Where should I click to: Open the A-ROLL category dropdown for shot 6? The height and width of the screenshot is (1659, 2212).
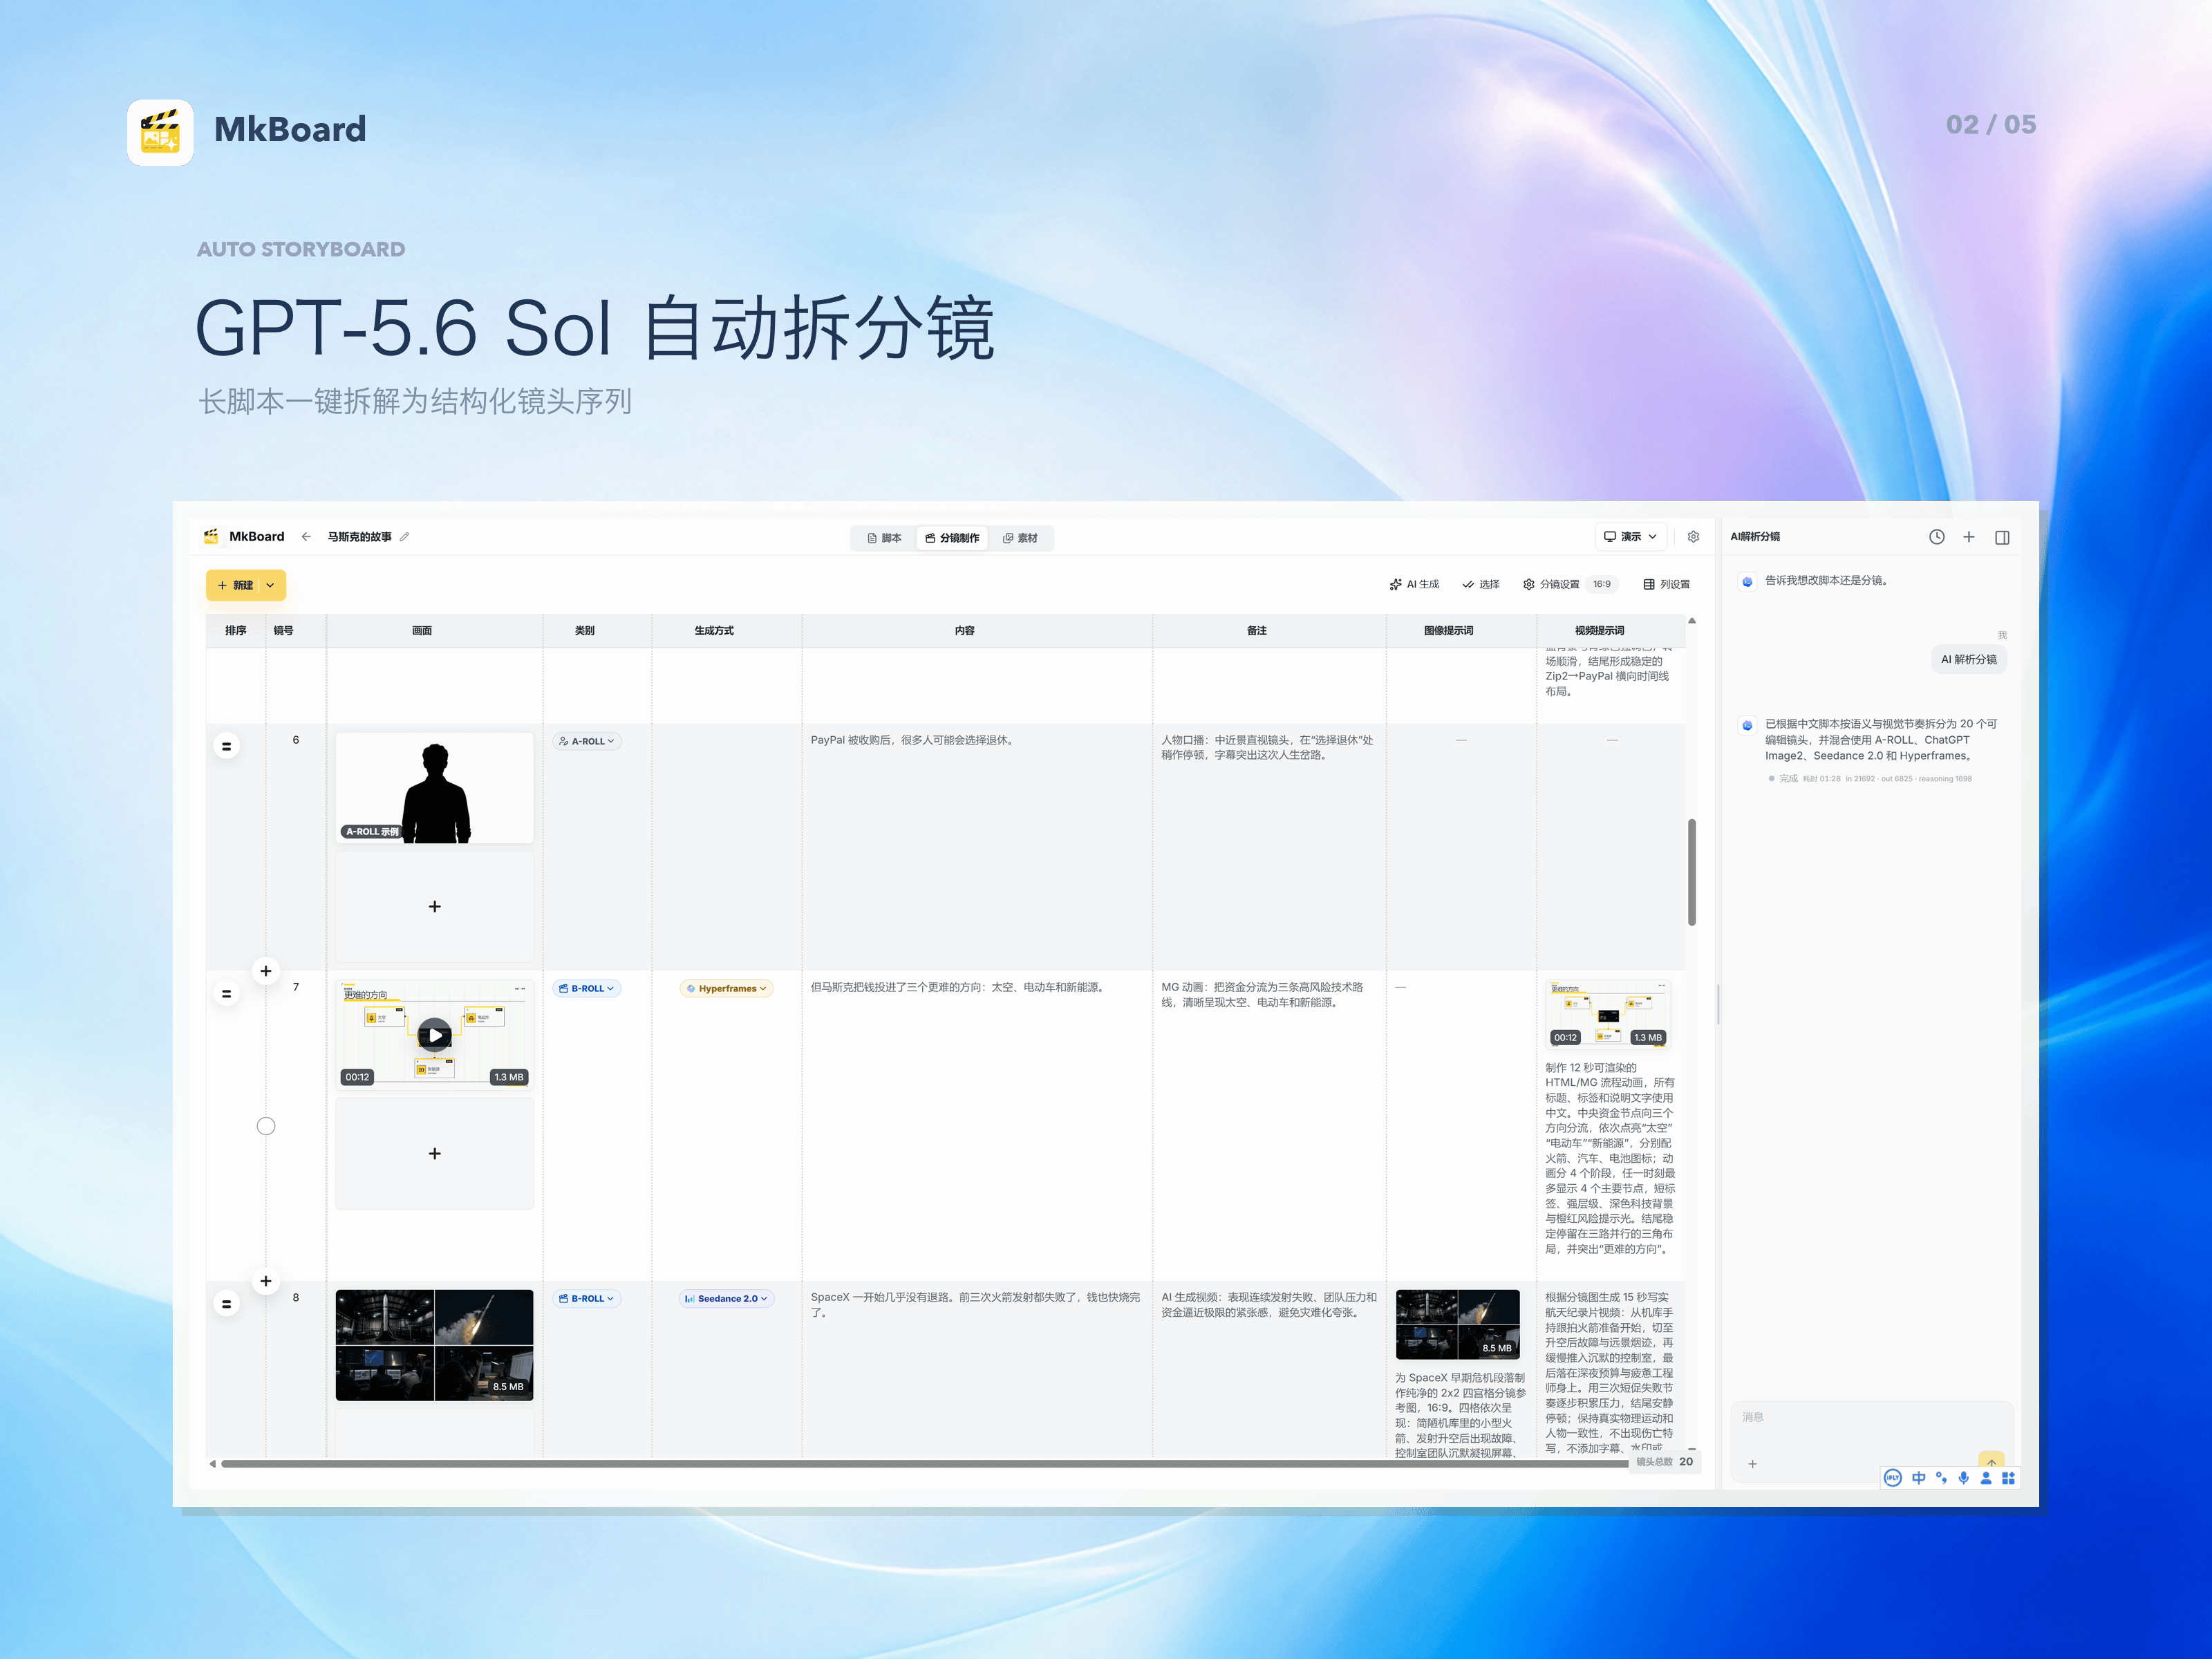(x=587, y=741)
